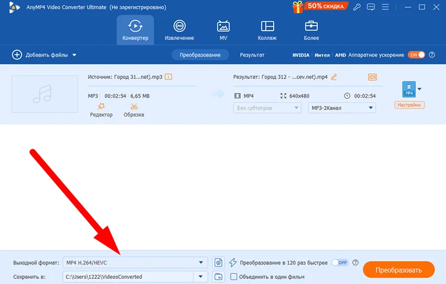Open the MV tab

(224, 30)
